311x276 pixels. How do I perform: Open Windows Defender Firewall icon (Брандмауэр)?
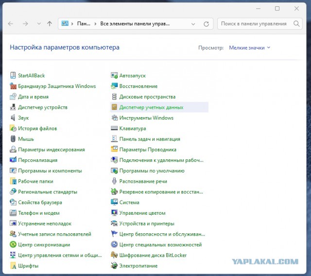(13, 86)
